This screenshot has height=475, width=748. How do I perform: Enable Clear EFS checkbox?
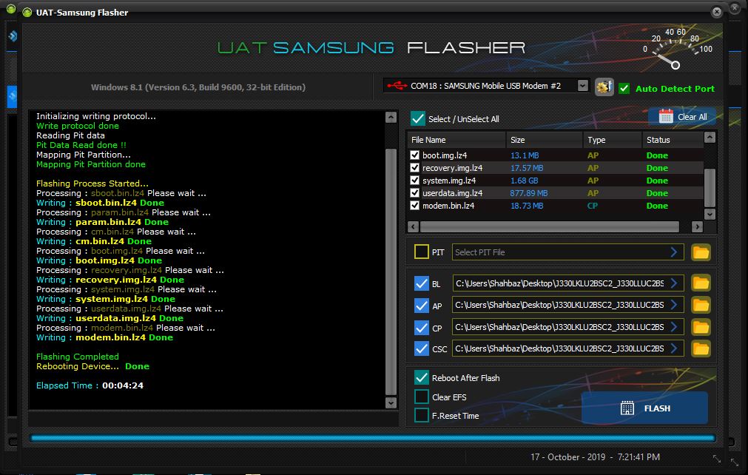(x=422, y=397)
